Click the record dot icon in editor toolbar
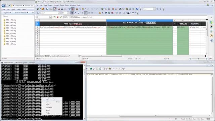 114,69
